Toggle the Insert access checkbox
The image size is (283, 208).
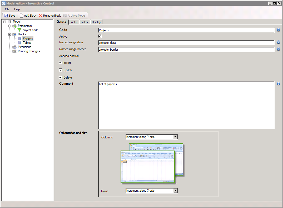[61, 63]
